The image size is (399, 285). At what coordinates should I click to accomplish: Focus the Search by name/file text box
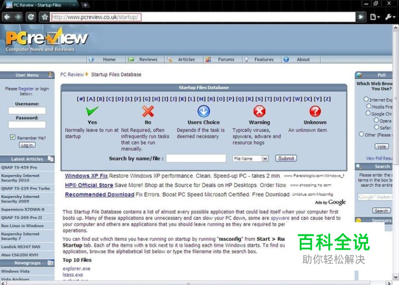196,158
